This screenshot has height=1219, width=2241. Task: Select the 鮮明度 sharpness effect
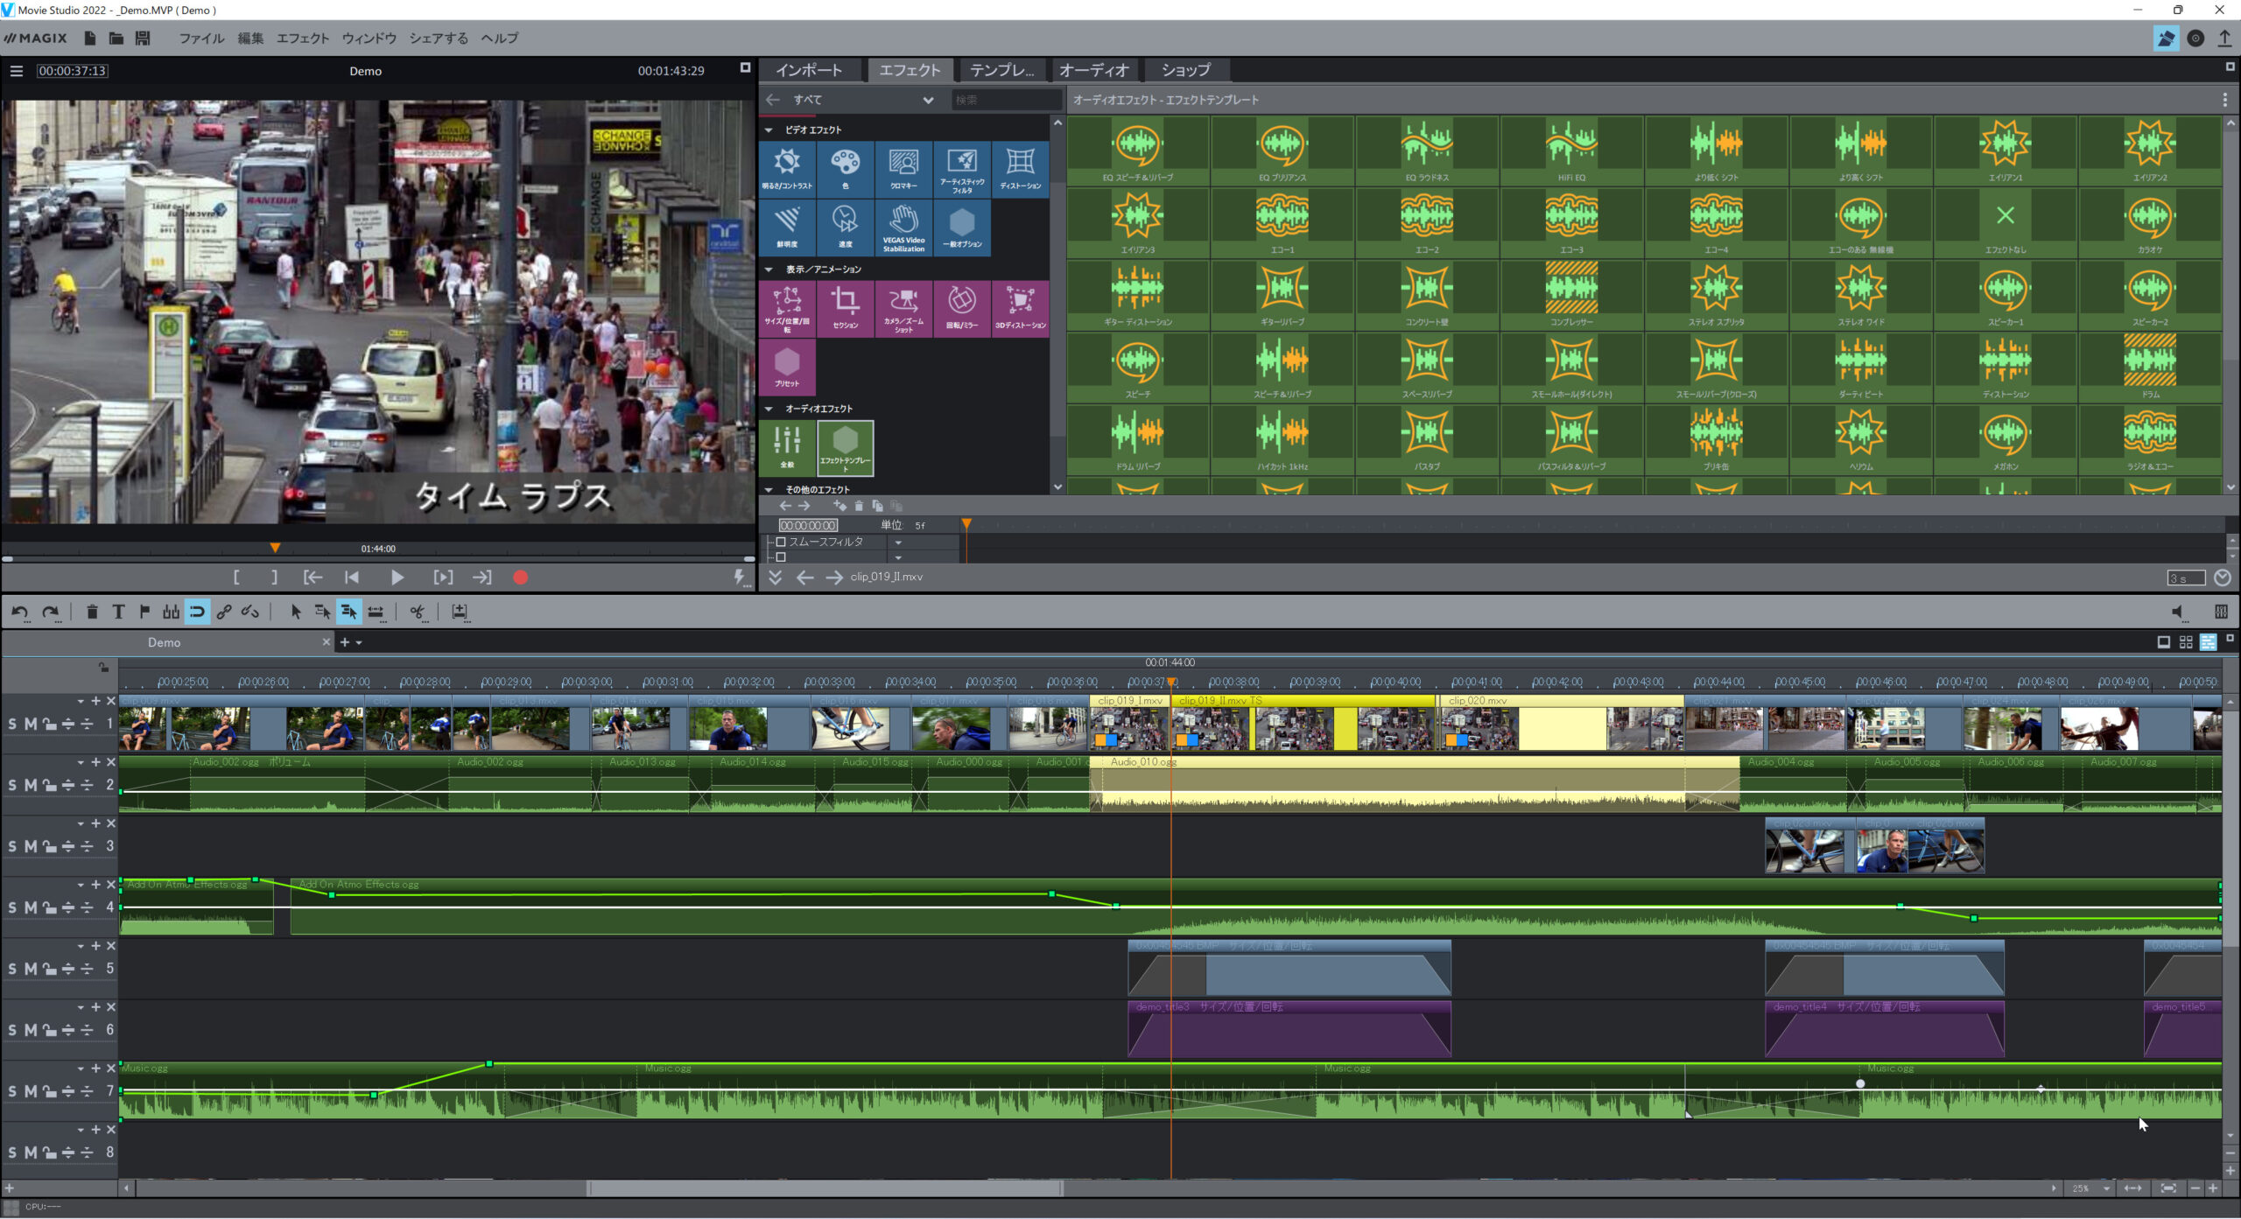[787, 228]
